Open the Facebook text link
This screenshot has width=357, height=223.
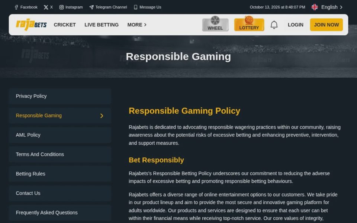click(29, 7)
